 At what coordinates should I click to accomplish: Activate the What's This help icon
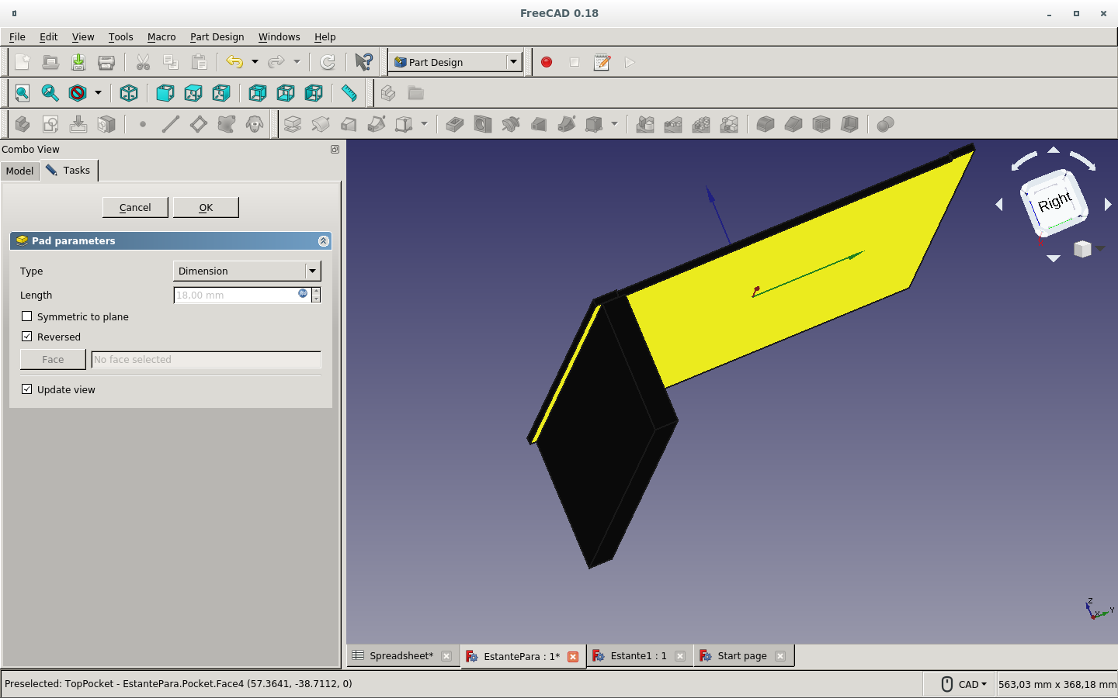(363, 62)
